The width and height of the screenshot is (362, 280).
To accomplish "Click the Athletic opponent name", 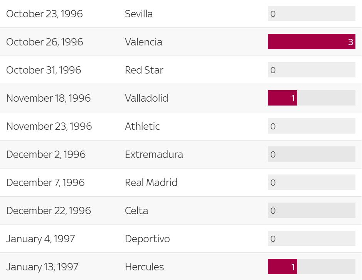I will point(142,126).
